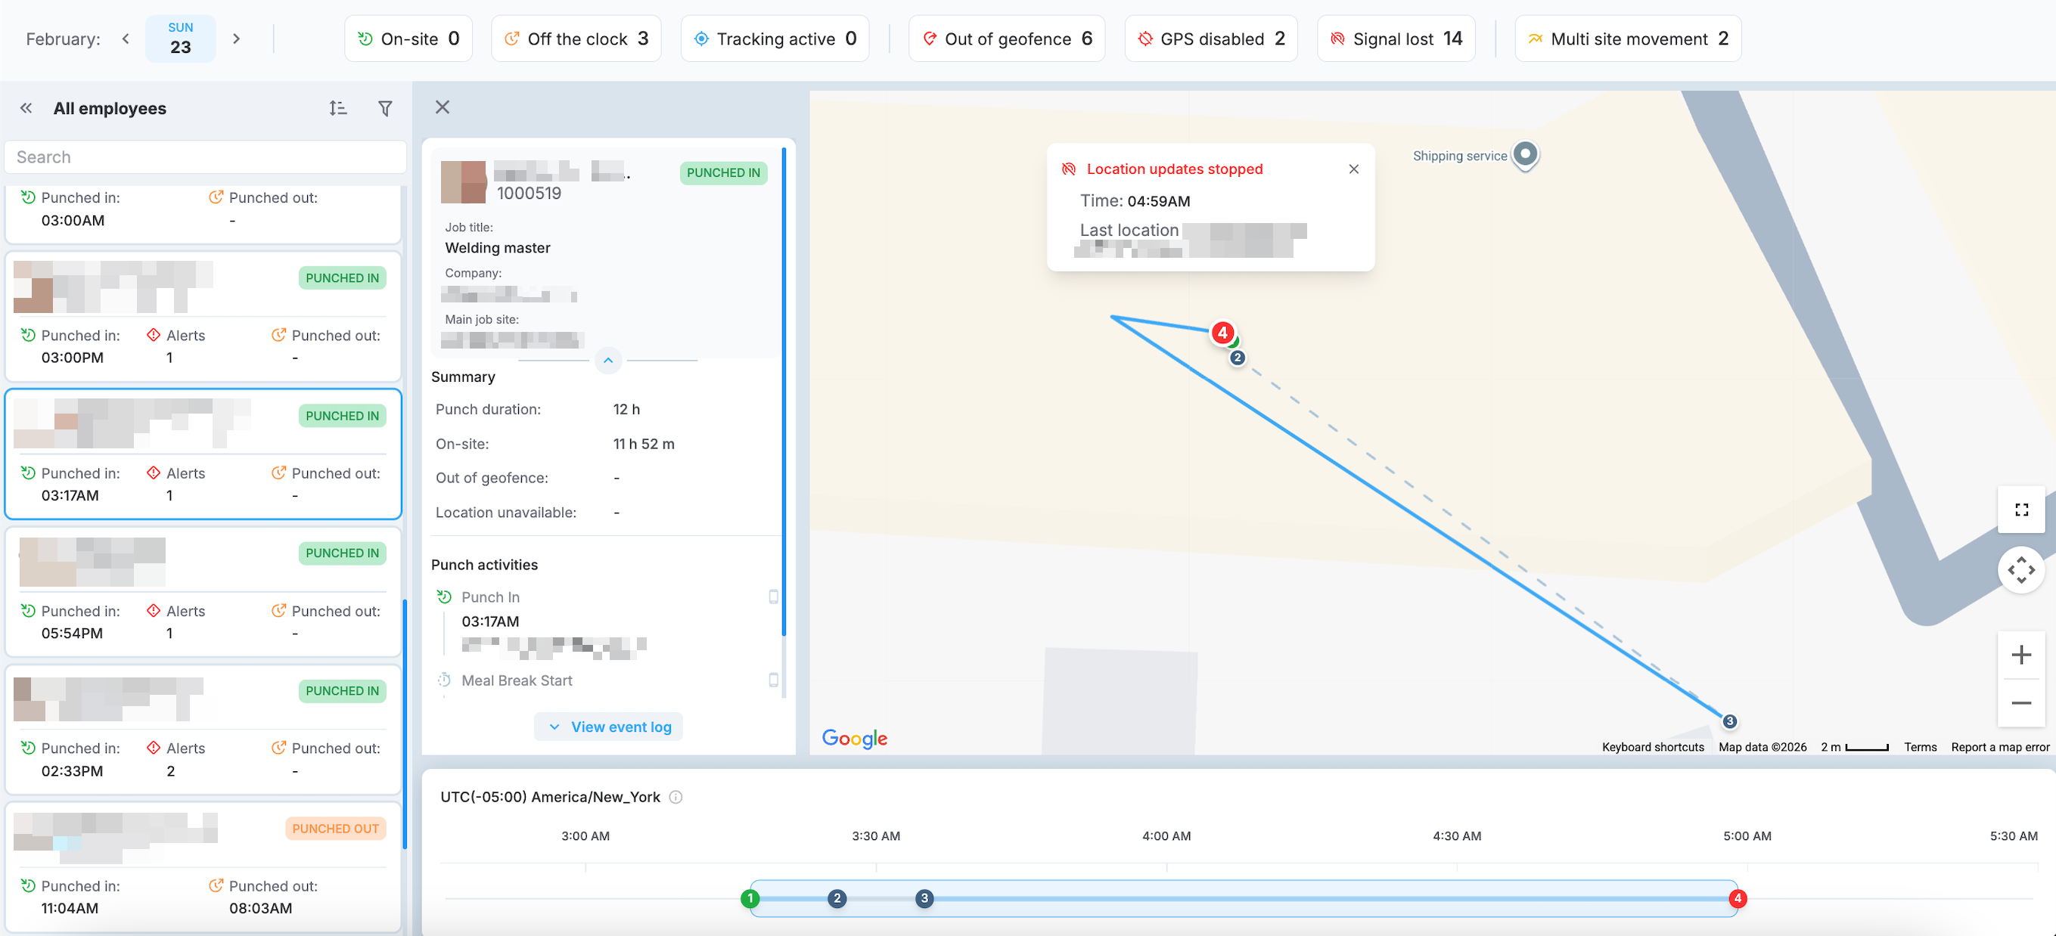
Task: Zoom in on the map
Action: (x=2020, y=655)
